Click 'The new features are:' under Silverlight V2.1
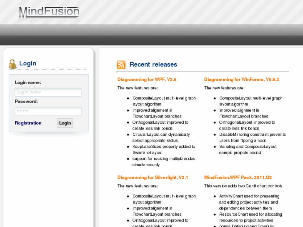Screen dimensions: 303x227 (138, 186)
